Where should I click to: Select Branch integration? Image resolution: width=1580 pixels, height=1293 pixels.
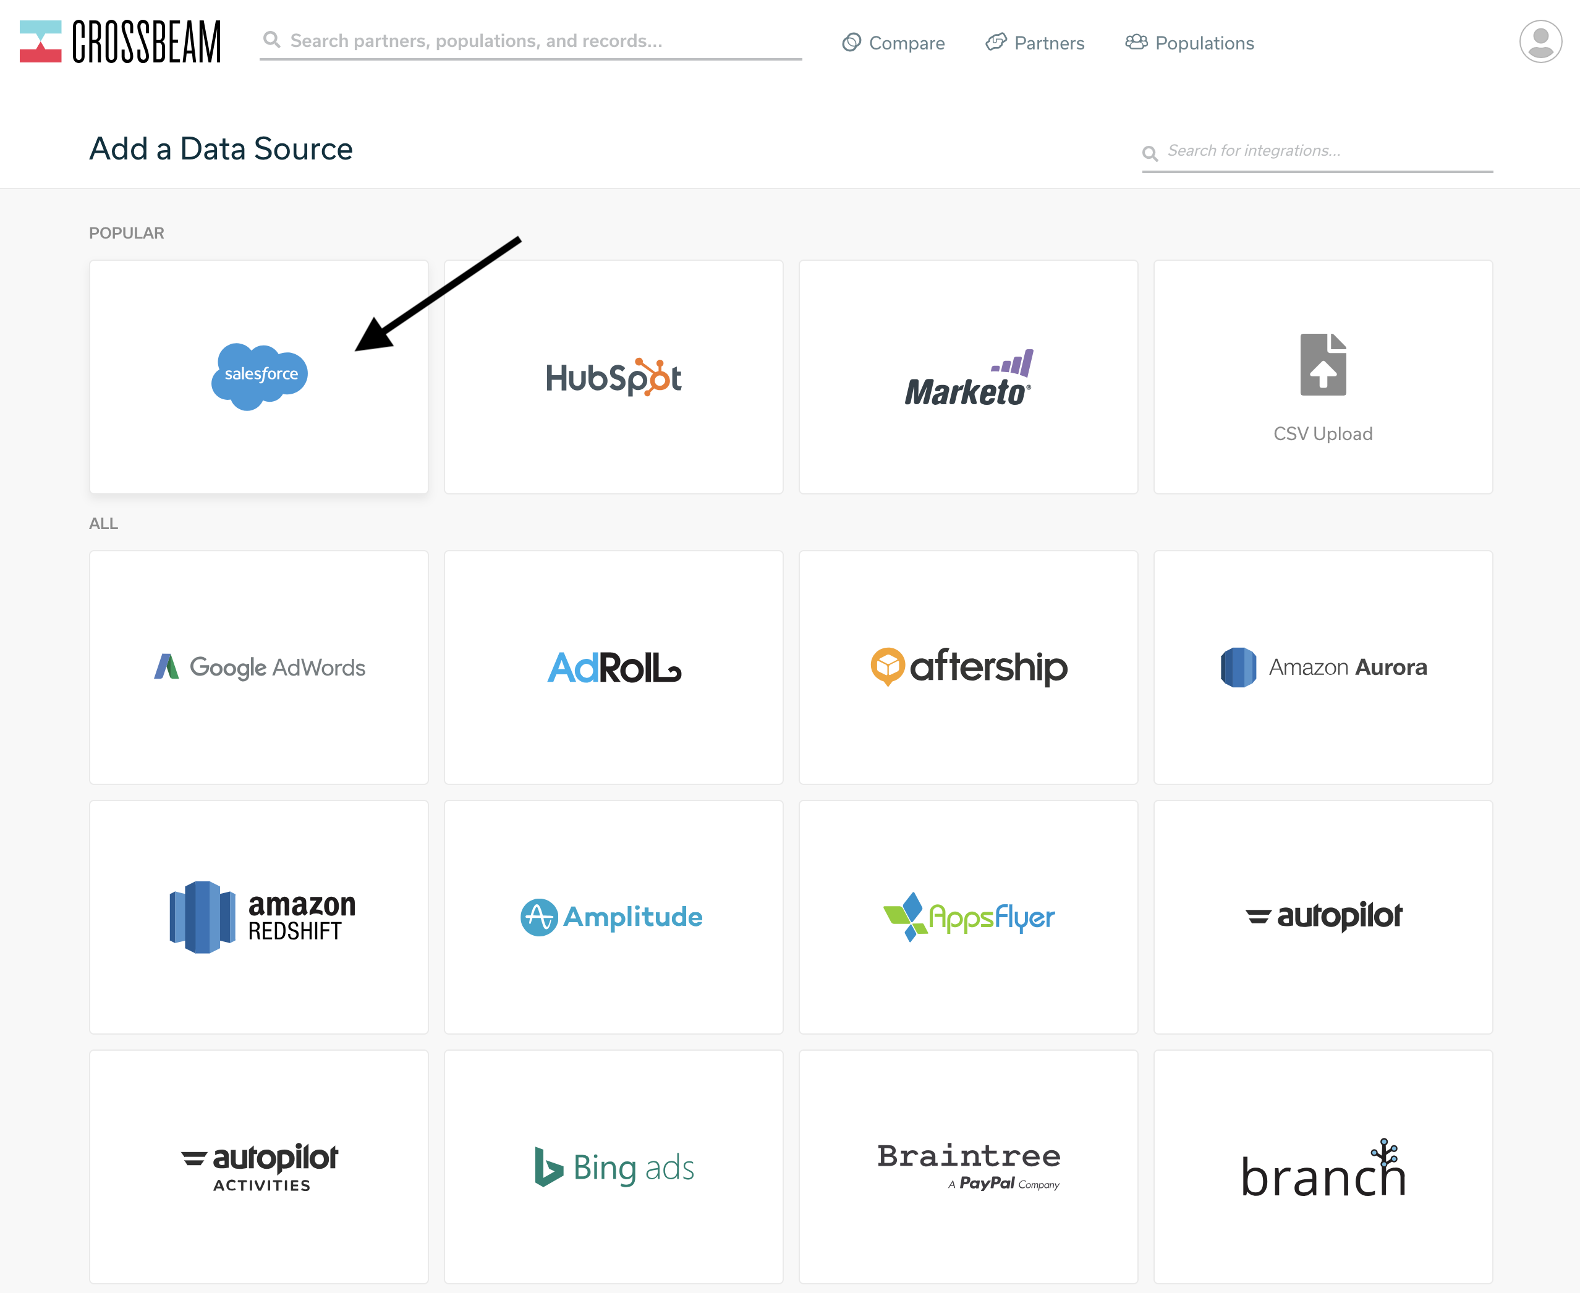click(x=1323, y=1164)
